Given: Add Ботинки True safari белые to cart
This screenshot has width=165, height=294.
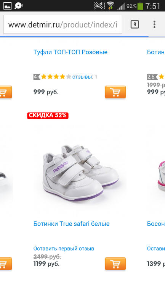Looking at the screenshot, I should (115, 263).
